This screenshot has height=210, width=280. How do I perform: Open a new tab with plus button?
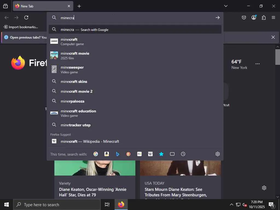click(79, 6)
